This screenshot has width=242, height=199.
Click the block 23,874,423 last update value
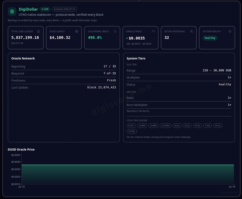tap(101, 87)
